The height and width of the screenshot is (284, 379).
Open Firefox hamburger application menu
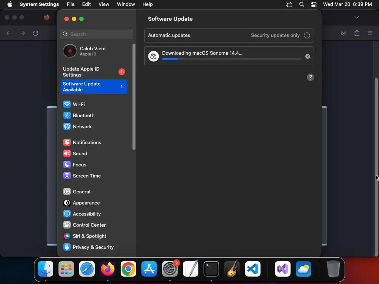pyautogui.click(x=370, y=33)
